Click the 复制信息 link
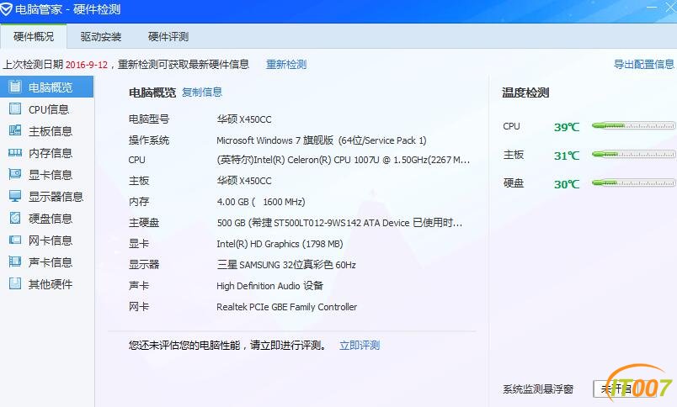This screenshot has width=677, height=407. [x=201, y=92]
